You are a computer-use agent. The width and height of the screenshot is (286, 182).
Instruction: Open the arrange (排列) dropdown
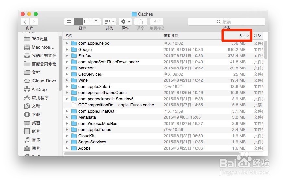110,22
